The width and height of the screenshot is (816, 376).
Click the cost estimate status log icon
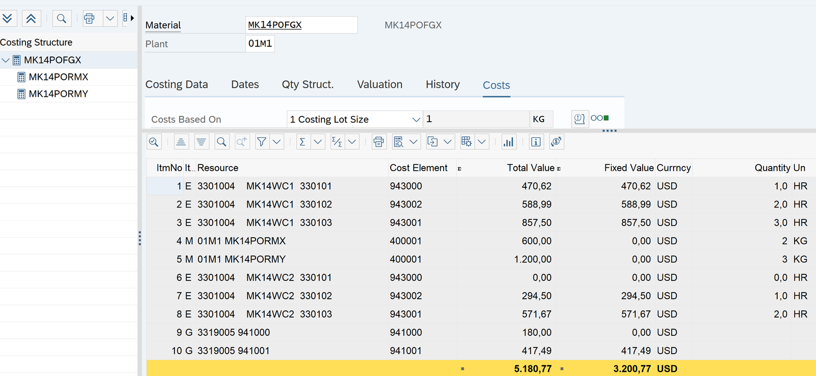pyautogui.click(x=579, y=119)
